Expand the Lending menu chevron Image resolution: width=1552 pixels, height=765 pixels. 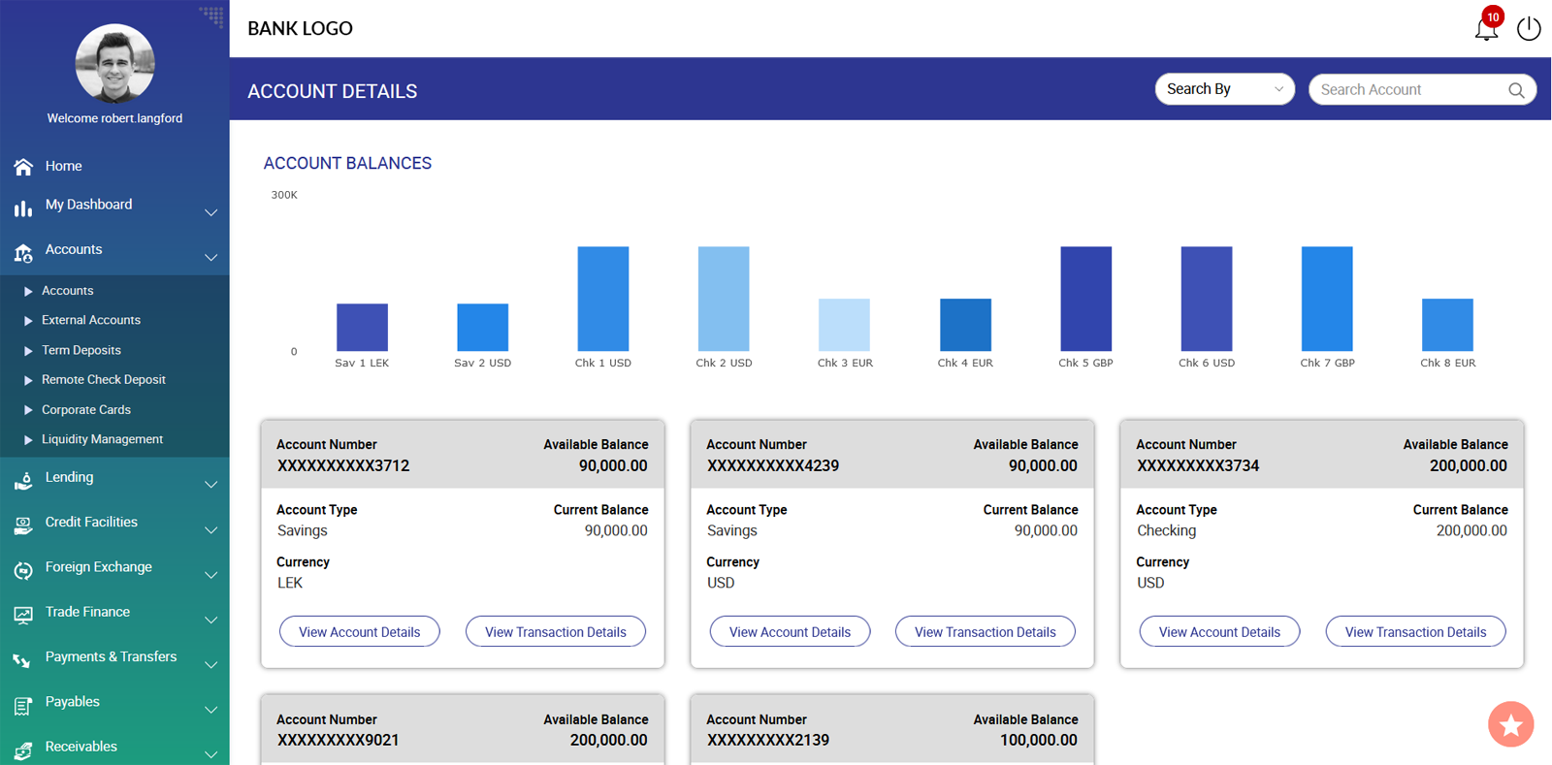coord(210,485)
